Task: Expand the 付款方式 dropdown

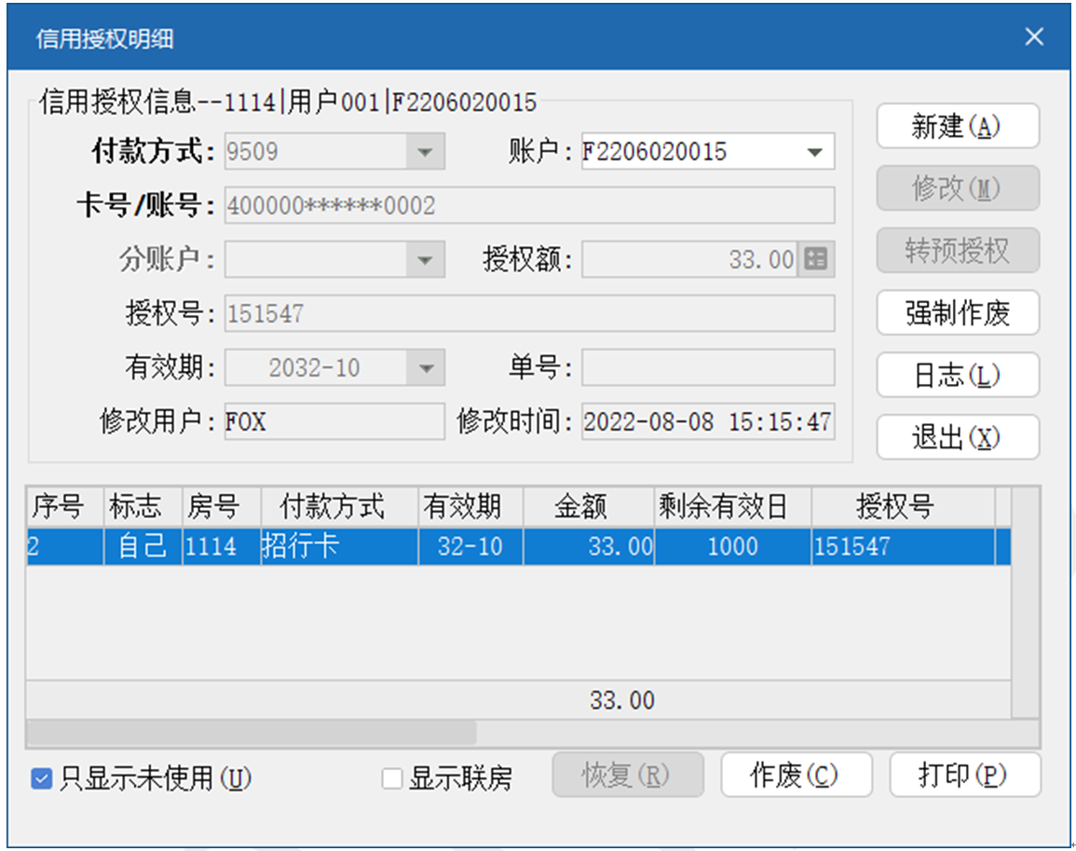Action: click(426, 151)
